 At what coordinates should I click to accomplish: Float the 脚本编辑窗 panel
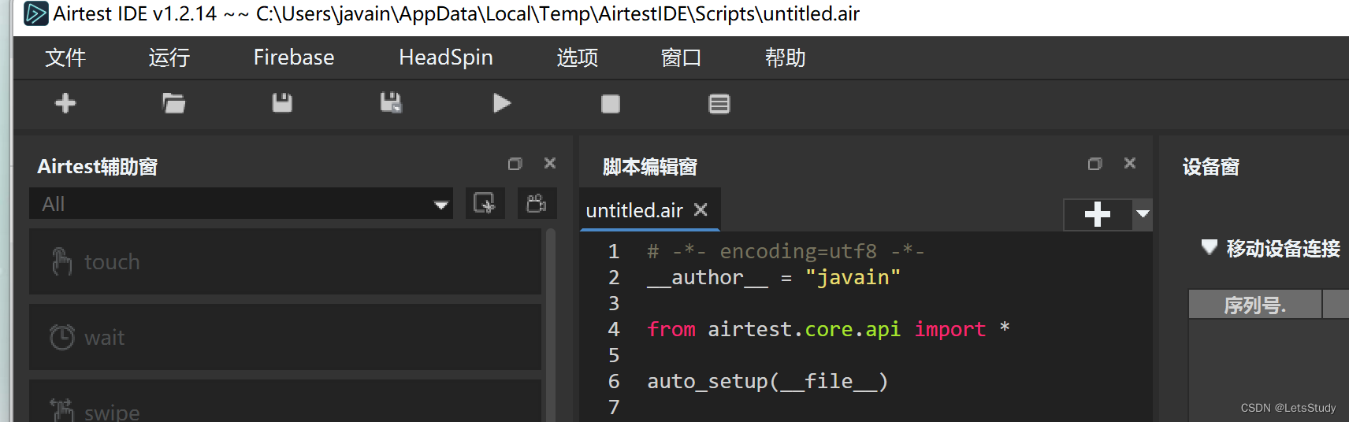click(1094, 164)
